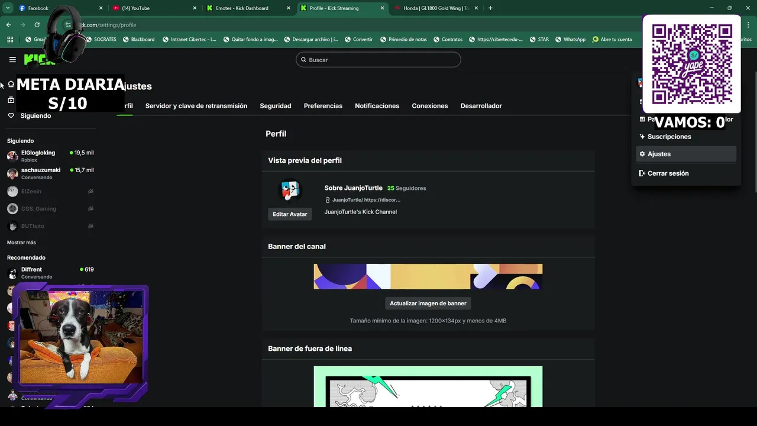Screen dimensions: 757x426
Task: Open the Seguridad settings tab
Action: [276, 106]
